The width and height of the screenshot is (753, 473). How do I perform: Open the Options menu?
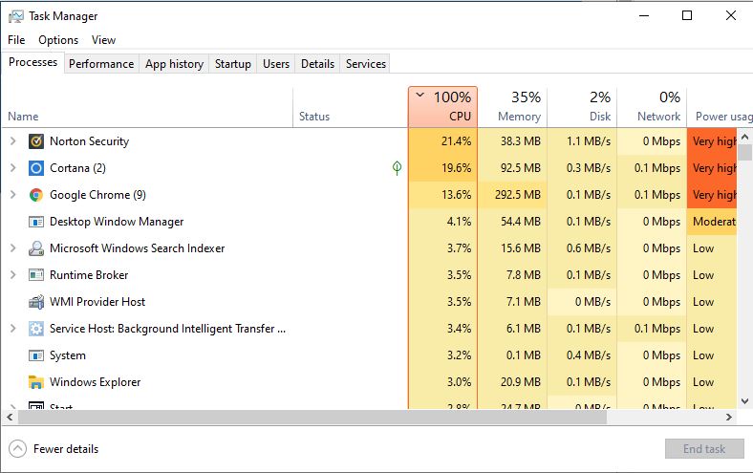[58, 40]
